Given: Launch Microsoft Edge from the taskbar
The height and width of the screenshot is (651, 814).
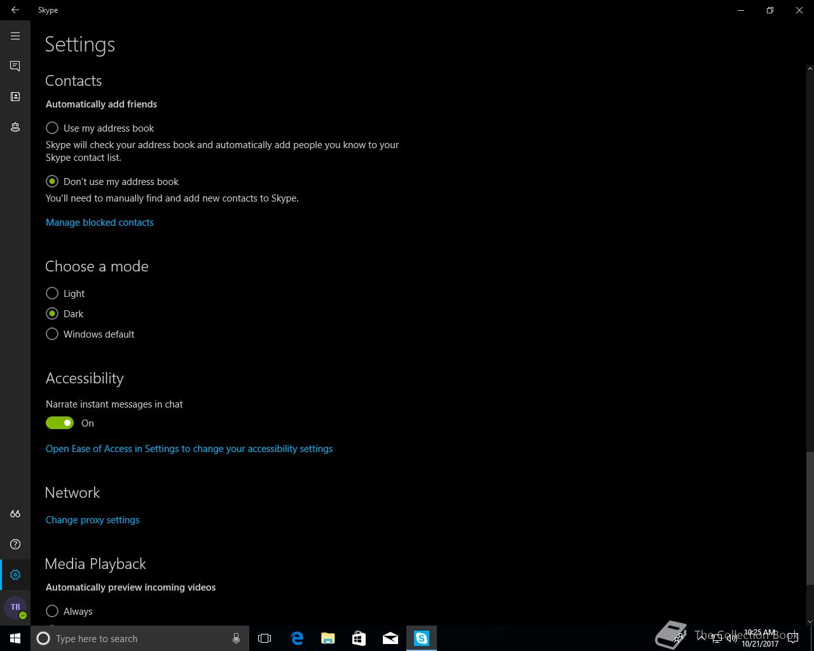Looking at the screenshot, I should [297, 638].
